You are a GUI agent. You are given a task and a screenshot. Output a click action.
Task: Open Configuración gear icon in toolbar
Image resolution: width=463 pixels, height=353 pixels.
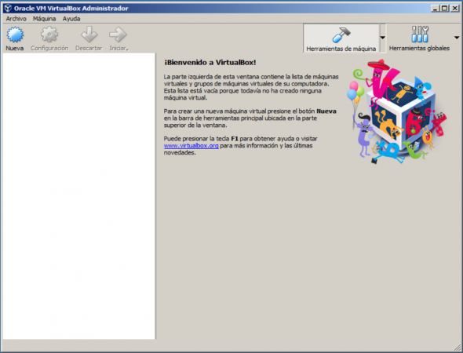click(x=49, y=35)
